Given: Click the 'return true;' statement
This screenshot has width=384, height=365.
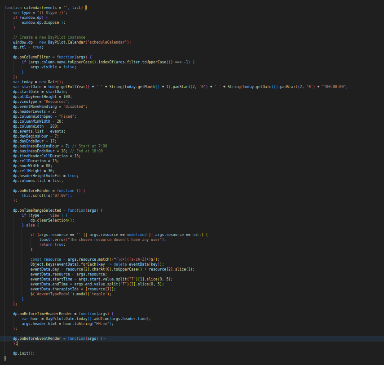Looking at the screenshot, I should click(x=52, y=245).
